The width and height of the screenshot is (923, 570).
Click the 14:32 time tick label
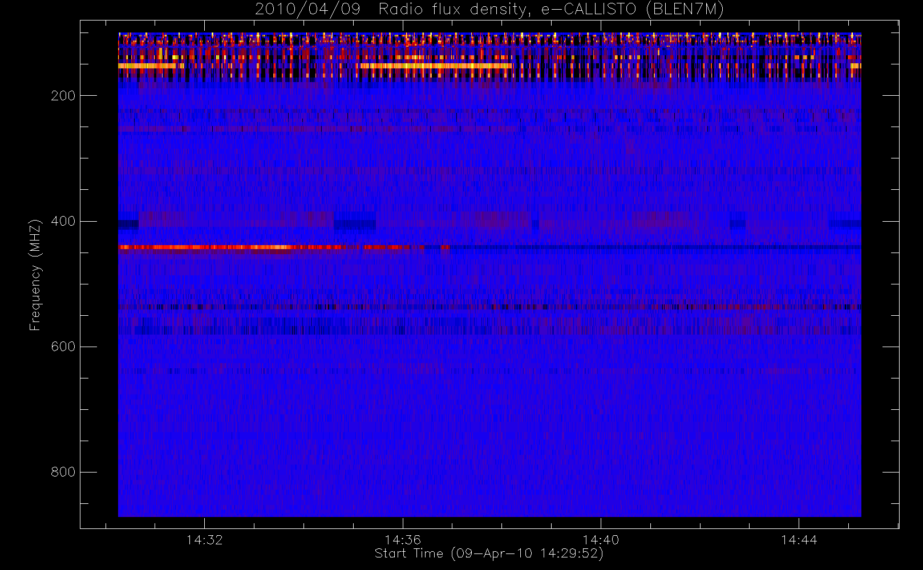pyautogui.click(x=204, y=540)
